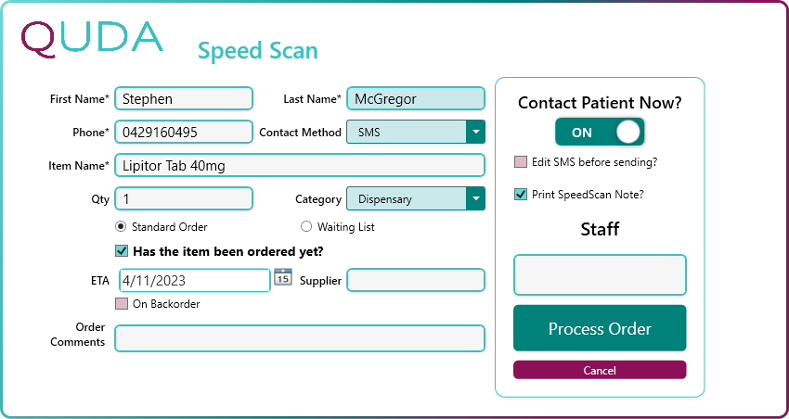Open the ETA calendar date picker icon
This screenshot has width=789, height=419.
283,277
